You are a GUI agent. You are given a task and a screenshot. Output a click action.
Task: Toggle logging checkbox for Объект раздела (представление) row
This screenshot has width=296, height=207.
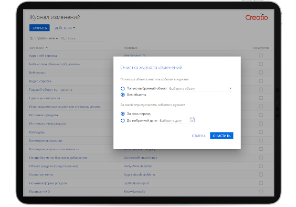tap(261, 166)
